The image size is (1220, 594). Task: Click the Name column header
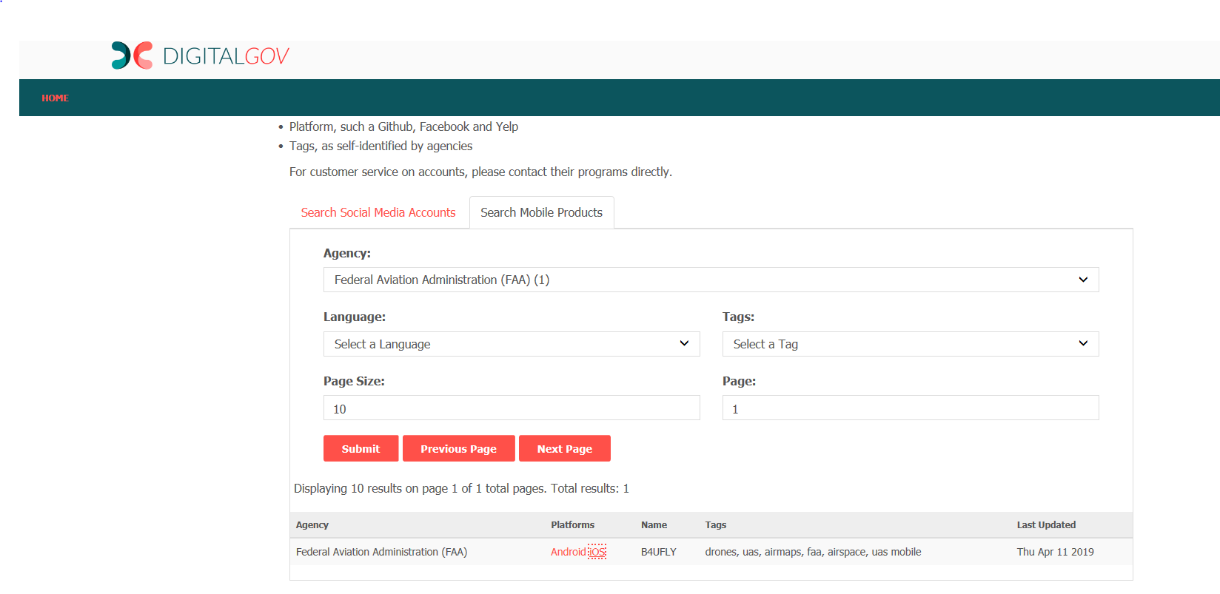tap(654, 525)
